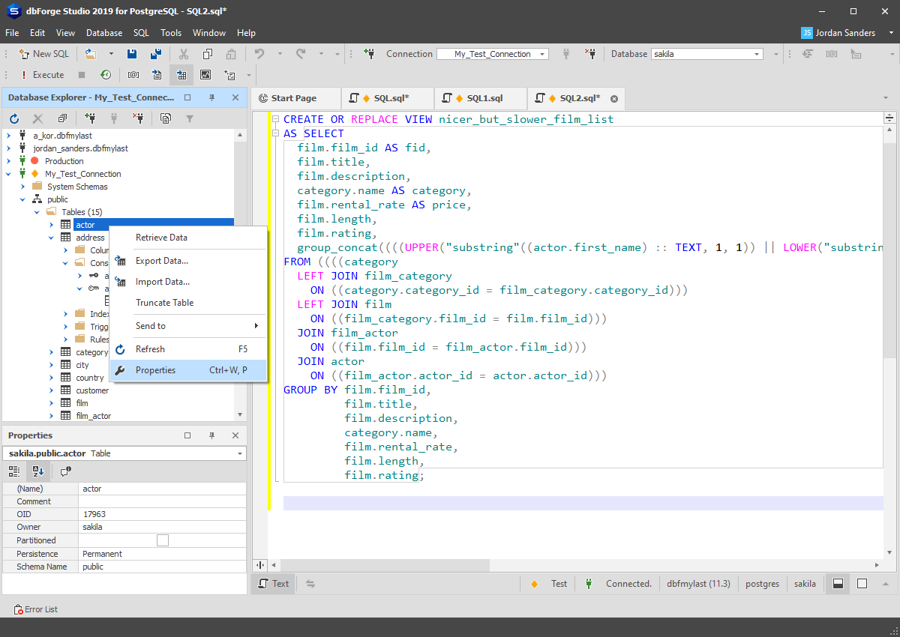Pin the Properties panel

point(212,435)
